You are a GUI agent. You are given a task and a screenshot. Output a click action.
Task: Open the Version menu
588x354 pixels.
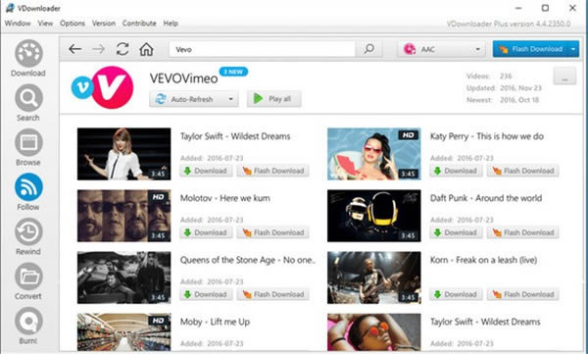[104, 24]
